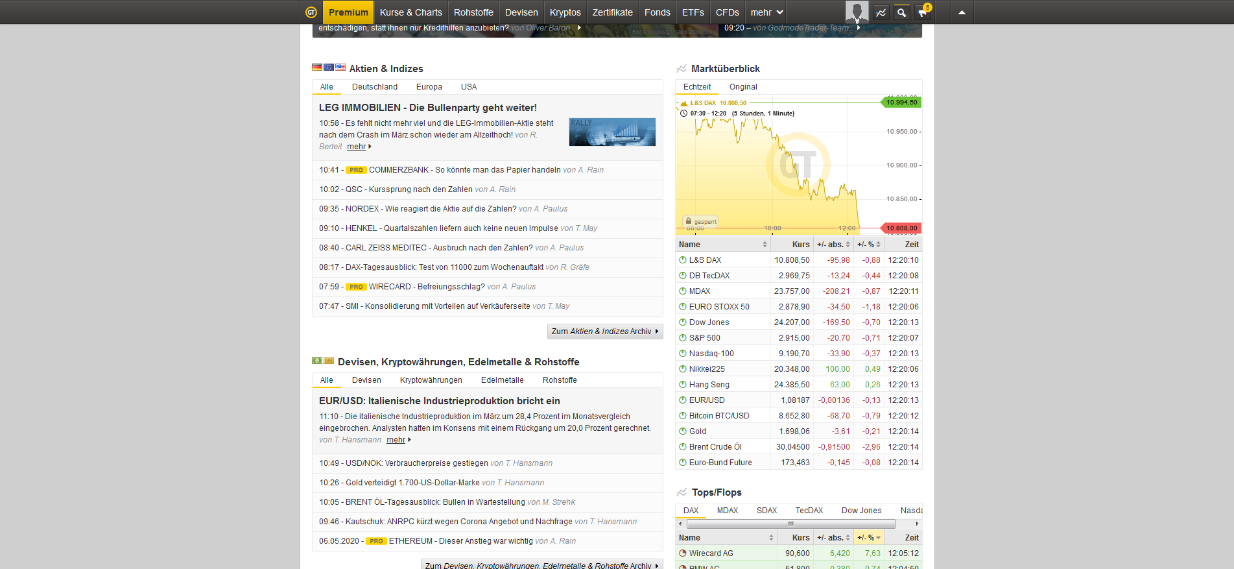Select the TecDAX tab in Tops/Flops
Screen dimensions: 1234x569
[x=809, y=511]
